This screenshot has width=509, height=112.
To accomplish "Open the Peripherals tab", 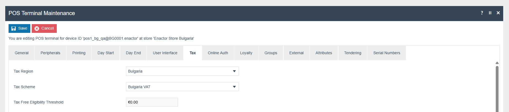I will (x=50, y=53).
